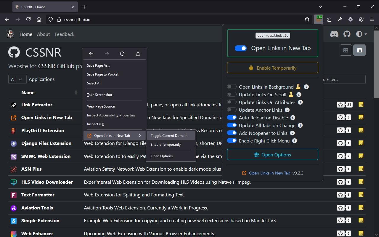
Task: Click Enable Temporarily button in popup
Action: (x=273, y=68)
